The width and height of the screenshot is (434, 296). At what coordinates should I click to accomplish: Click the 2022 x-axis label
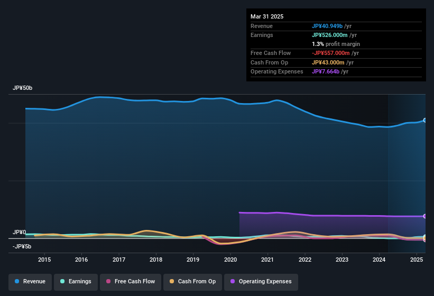[304, 260]
